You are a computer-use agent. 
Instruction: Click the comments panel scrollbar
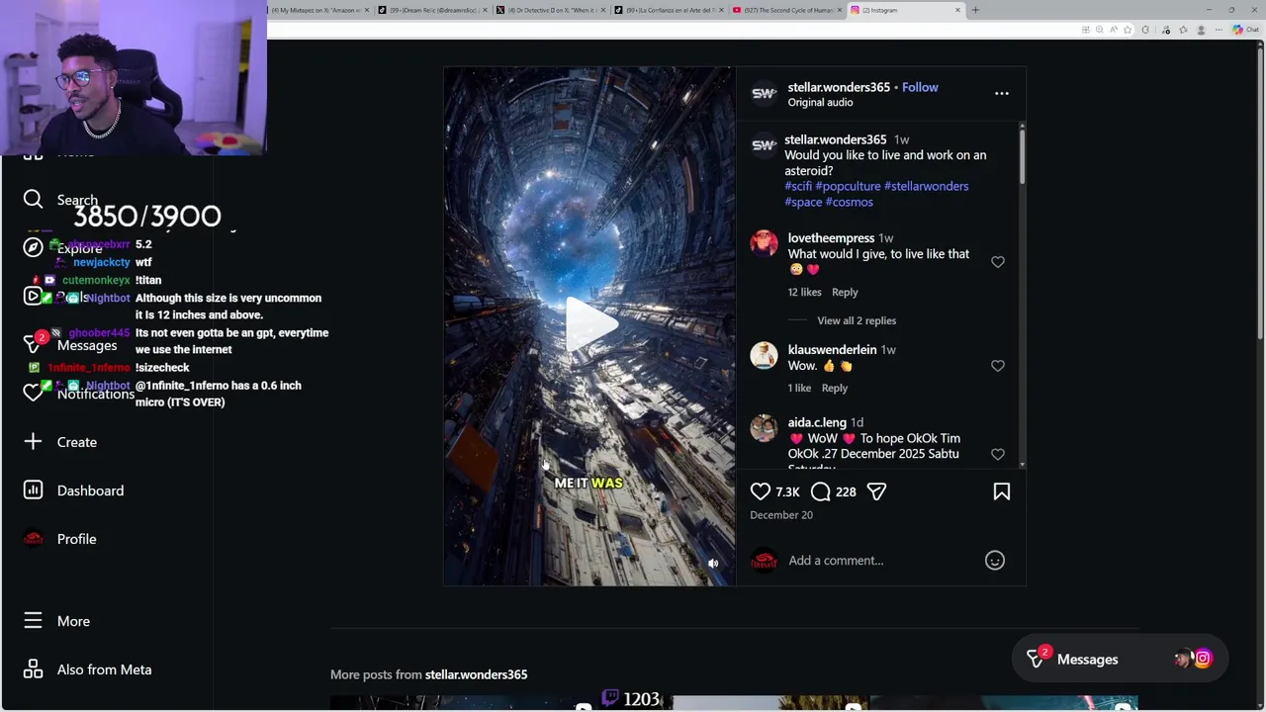(1022, 155)
